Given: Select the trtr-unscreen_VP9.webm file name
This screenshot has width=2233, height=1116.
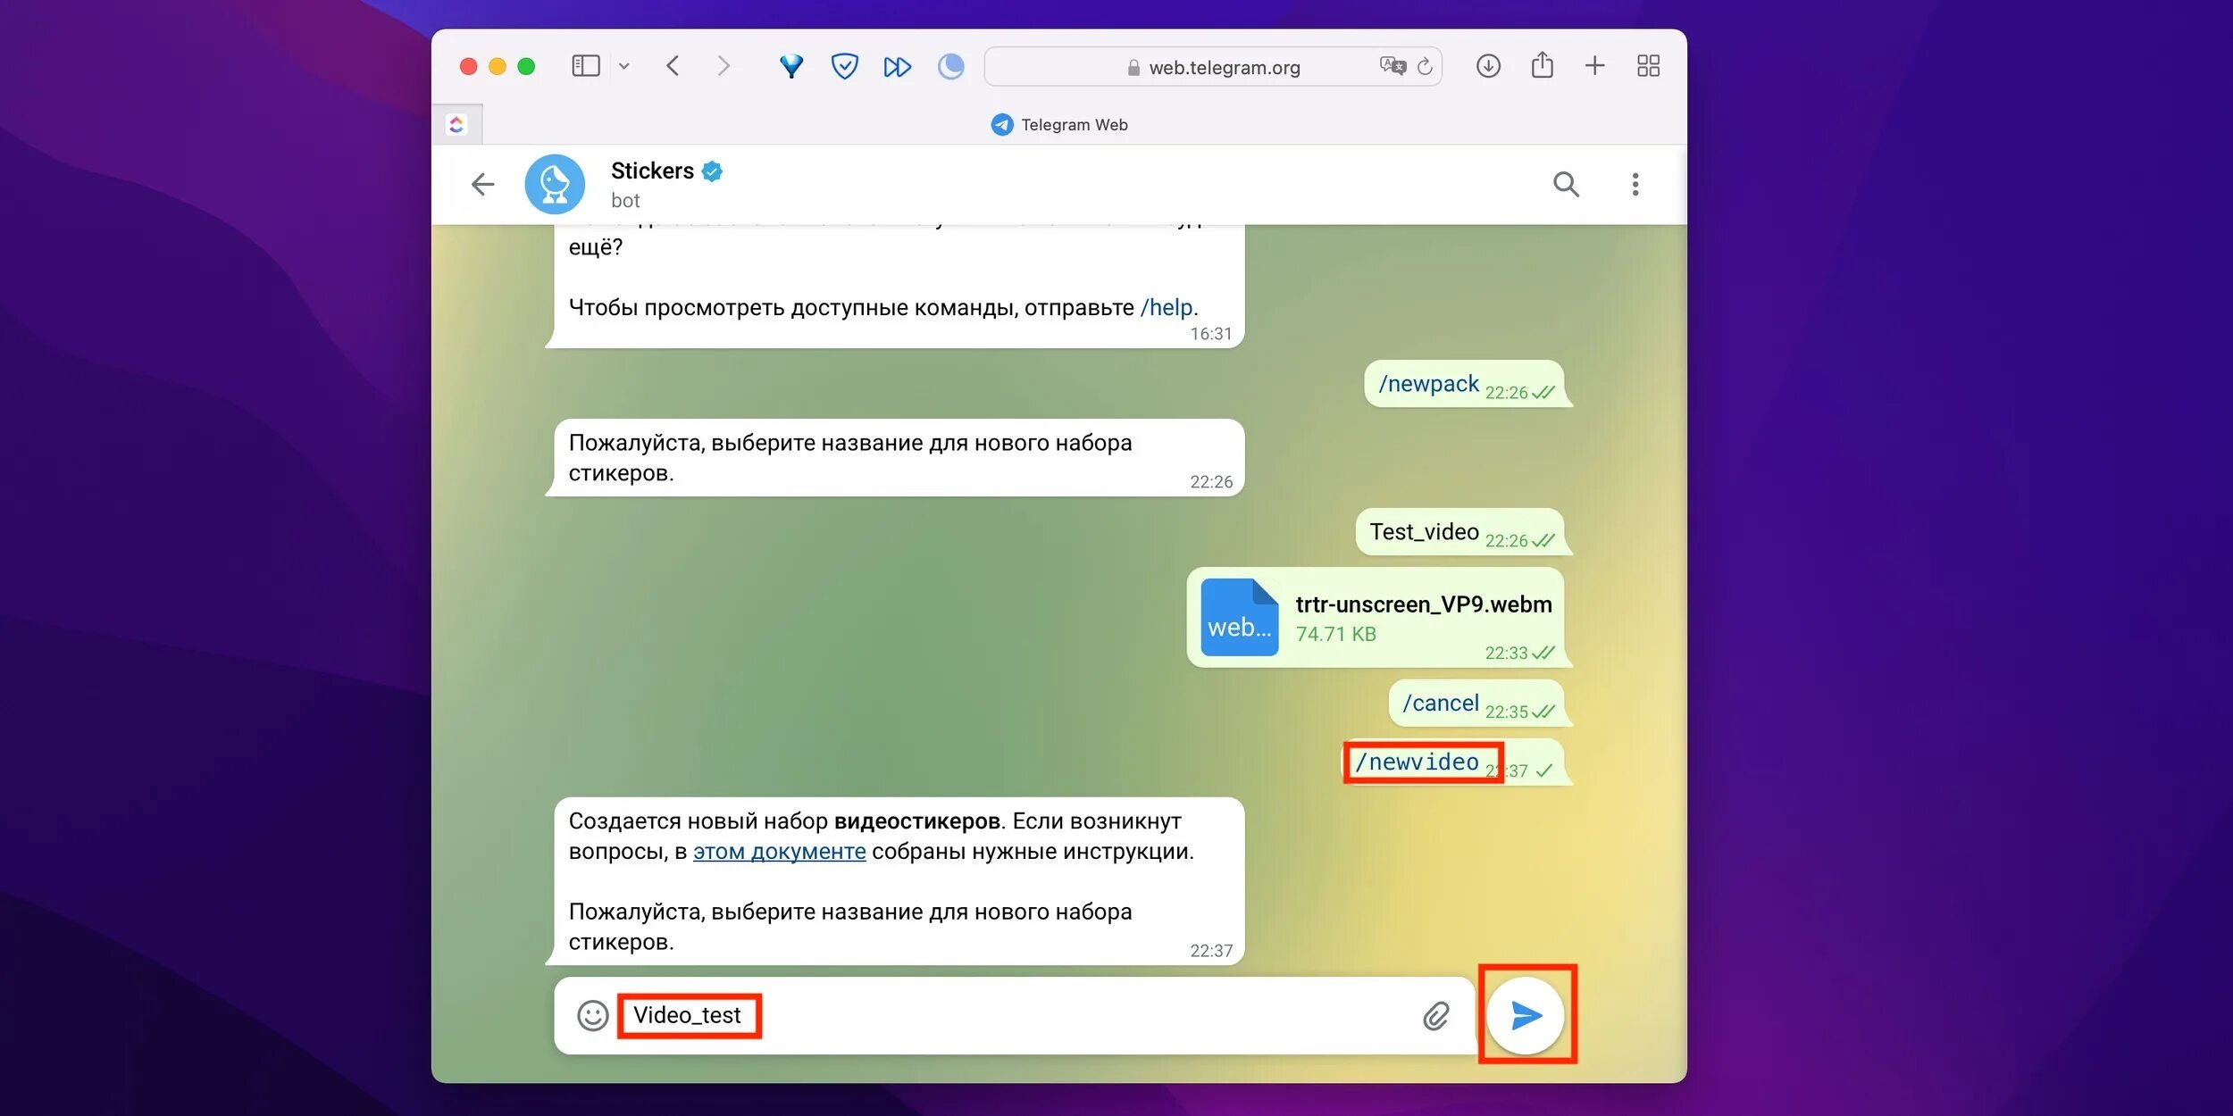Looking at the screenshot, I should [1424, 604].
